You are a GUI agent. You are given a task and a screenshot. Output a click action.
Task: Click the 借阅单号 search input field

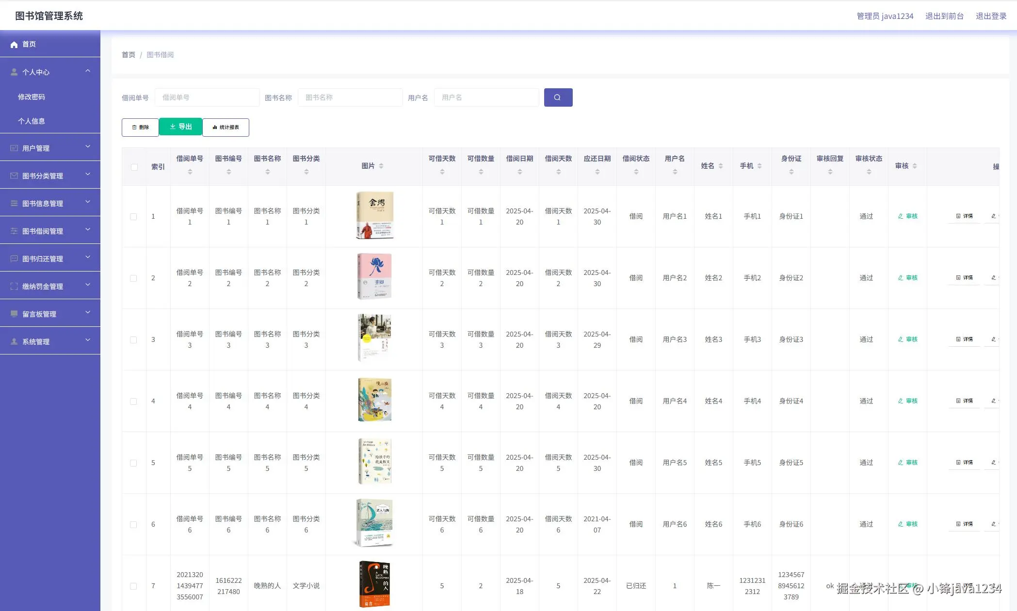(x=207, y=97)
